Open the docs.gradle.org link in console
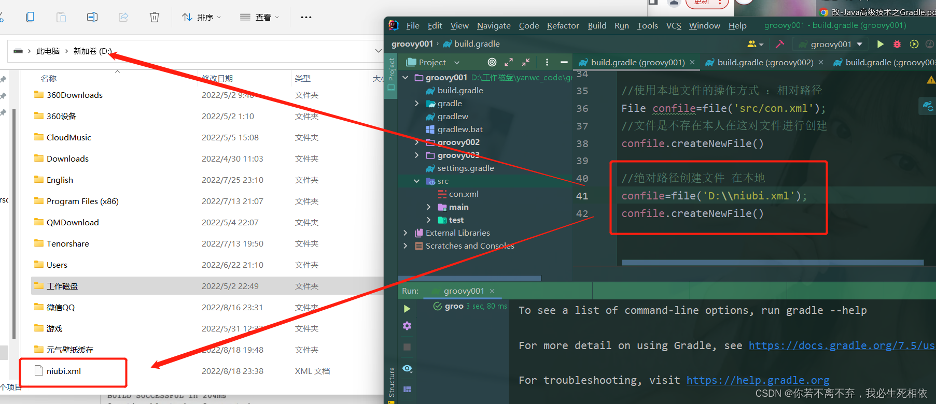 [842, 345]
